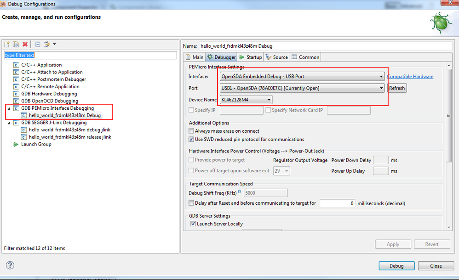Collapse GDB PEMicro Interface Debugging node
Image resolution: width=459 pixels, height=280 pixels.
click(x=9, y=108)
